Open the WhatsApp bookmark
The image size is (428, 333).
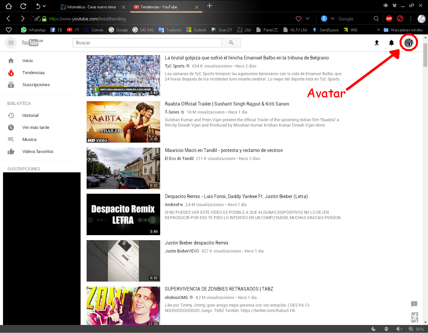[x=33, y=30]
